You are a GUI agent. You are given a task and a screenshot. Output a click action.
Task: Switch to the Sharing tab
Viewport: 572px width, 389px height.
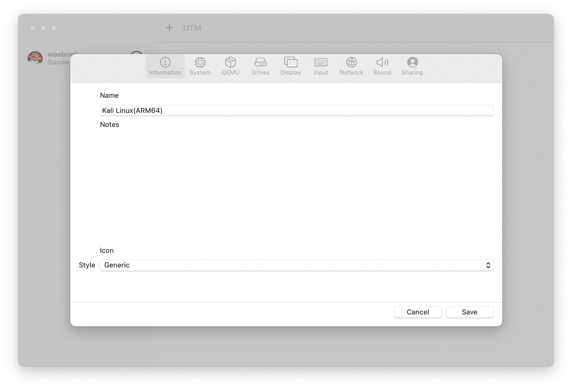[x=412, y=66]
